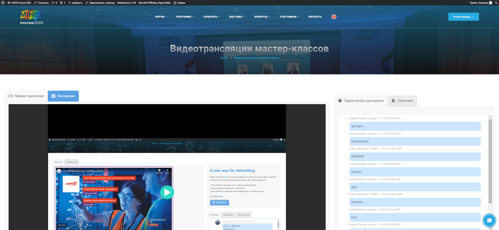The image size is (499, 230).
Task: Play the embedded broadcast video
Action: coord(167,192)
